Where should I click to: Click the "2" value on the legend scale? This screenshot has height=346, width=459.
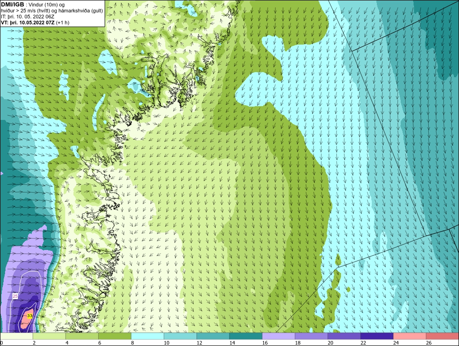pos(34,343)
